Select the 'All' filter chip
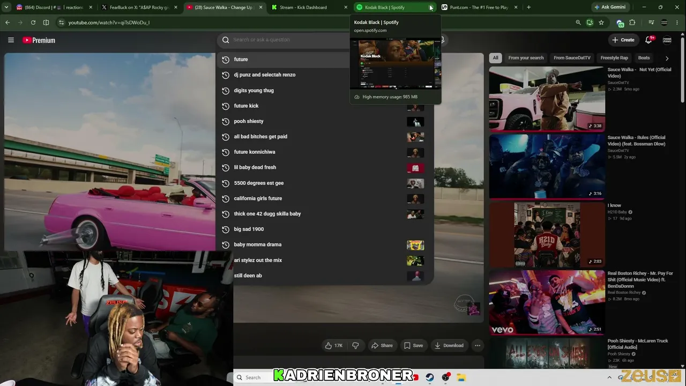Image resolution: width=686 pixels, height=386 pixels. coord(496,58)
